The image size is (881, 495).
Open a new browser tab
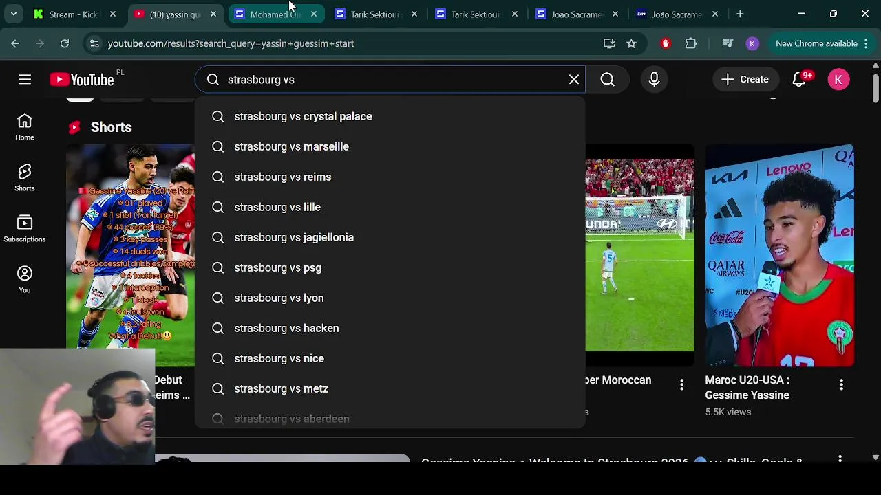click(740, 14)
